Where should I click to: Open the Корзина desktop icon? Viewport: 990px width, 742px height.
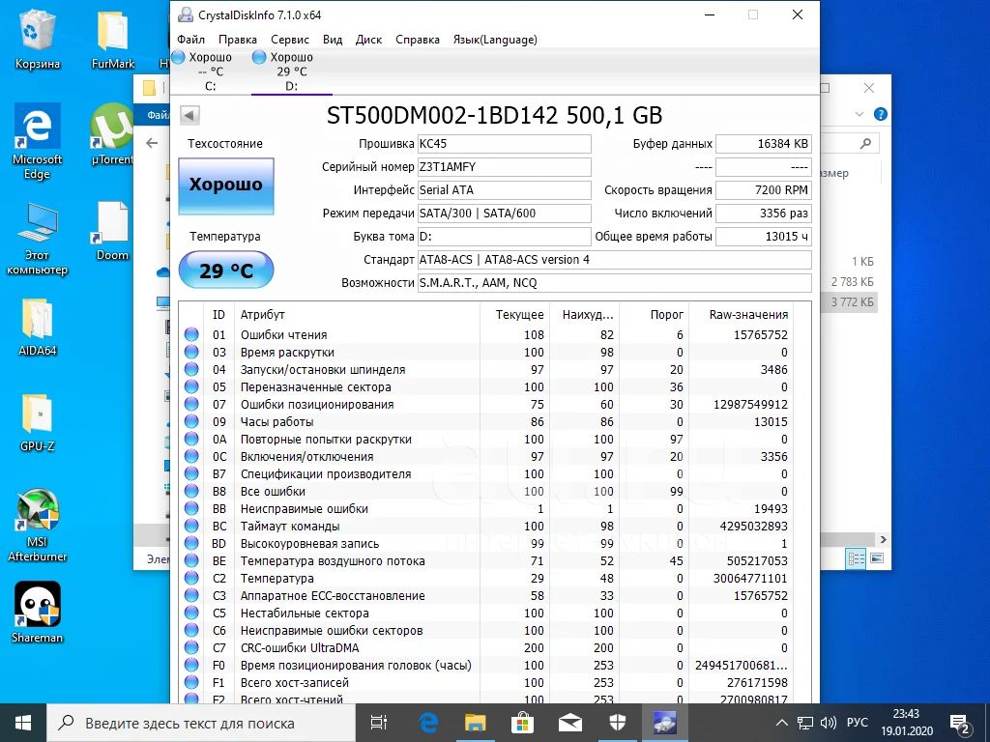[x=38, y=40]
